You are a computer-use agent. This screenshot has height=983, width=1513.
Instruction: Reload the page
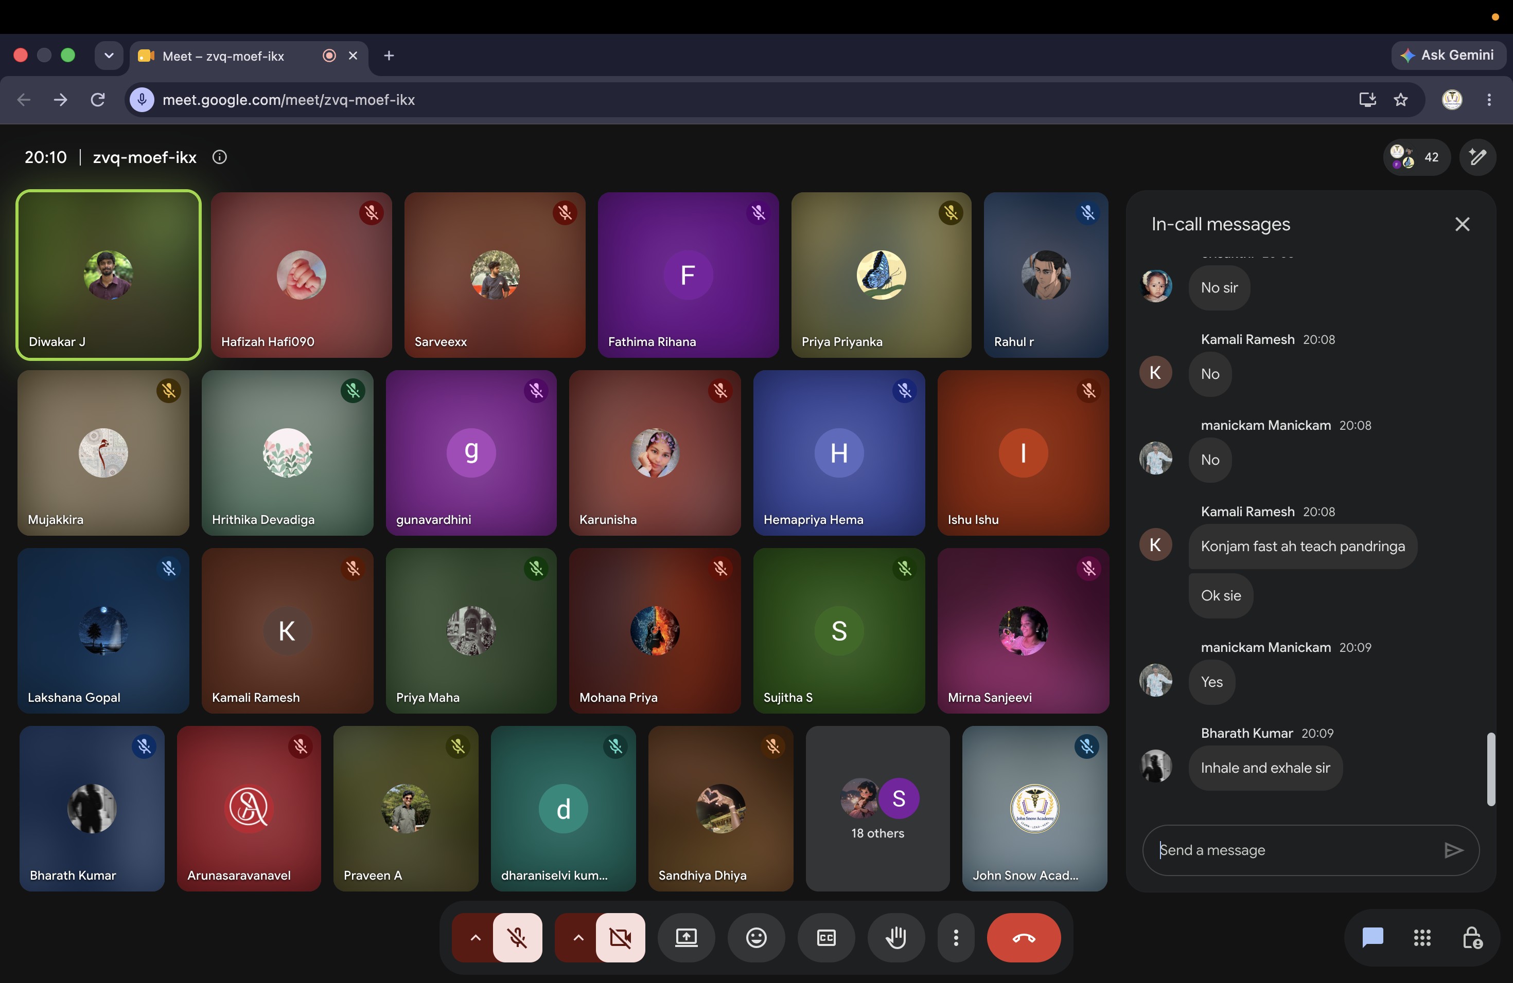coord(97,99)
